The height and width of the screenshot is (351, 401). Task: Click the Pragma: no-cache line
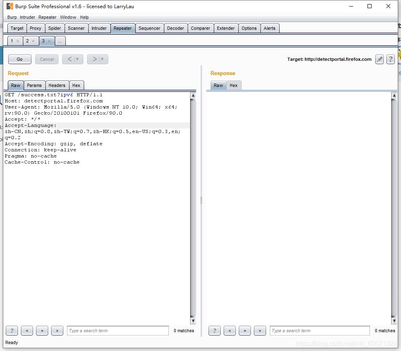pyautogui.click(x=30, y=156)
